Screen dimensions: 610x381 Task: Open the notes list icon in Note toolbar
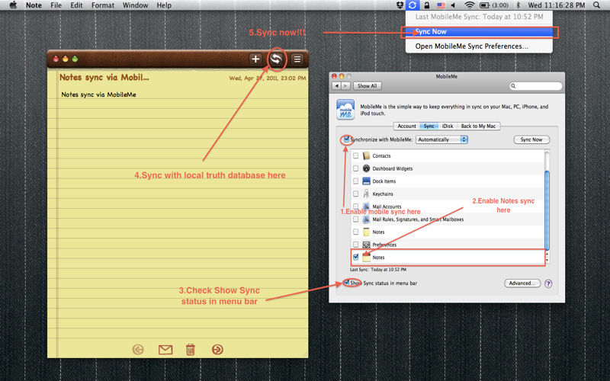297,59
